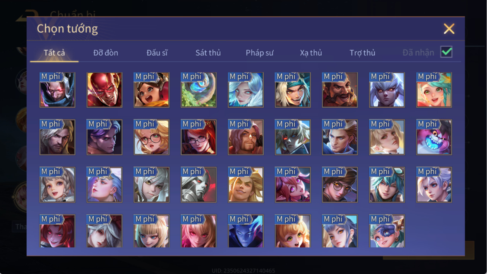Select the red-haired woman with glasses
This screenshot has width=487, height=274.
pyautogui.click(x=199, y=137)
